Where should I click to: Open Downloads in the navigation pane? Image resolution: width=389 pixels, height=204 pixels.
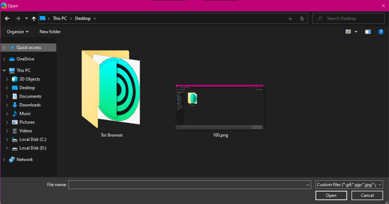click(30, 105)
